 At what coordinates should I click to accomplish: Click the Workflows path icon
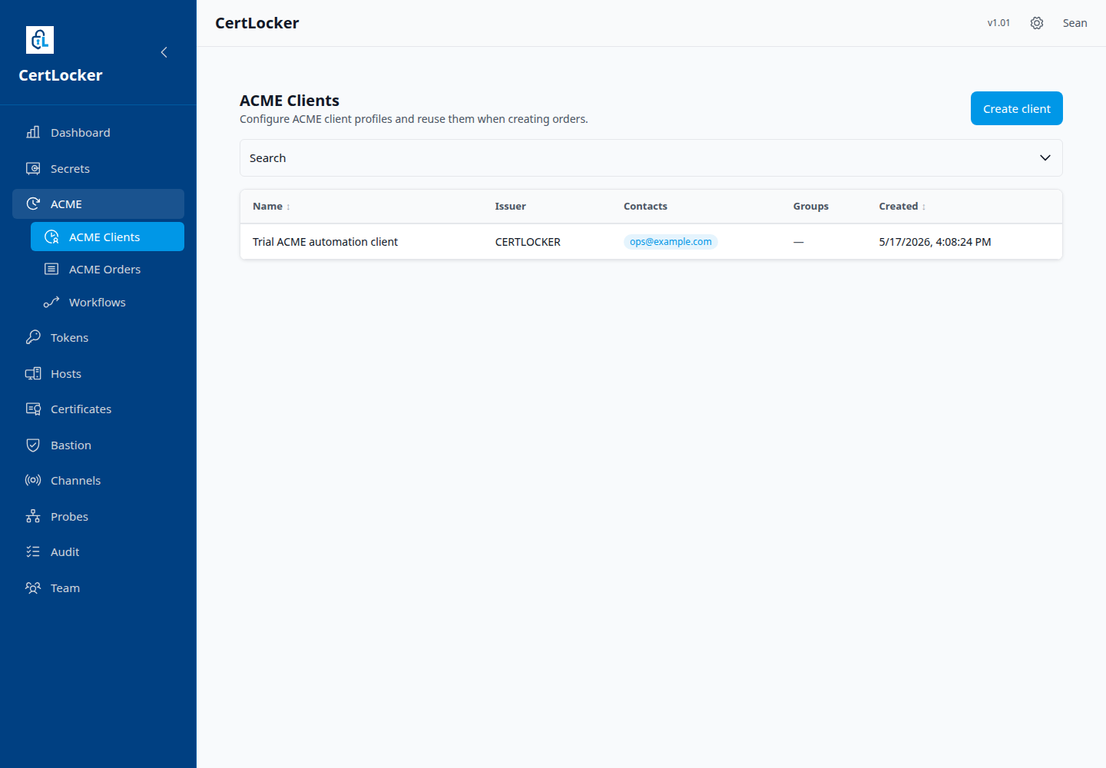tap(51, 302)
